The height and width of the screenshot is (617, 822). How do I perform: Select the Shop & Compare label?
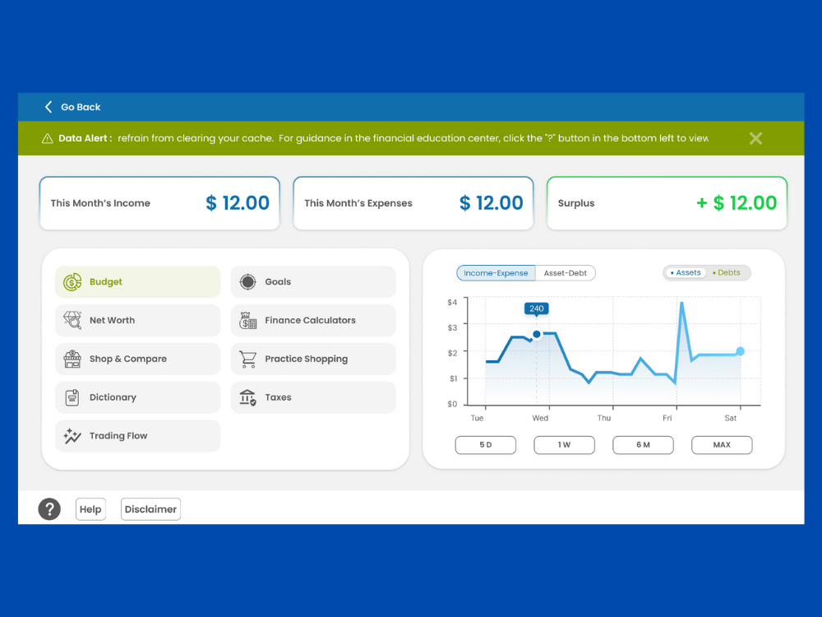[x=128, y=359]
